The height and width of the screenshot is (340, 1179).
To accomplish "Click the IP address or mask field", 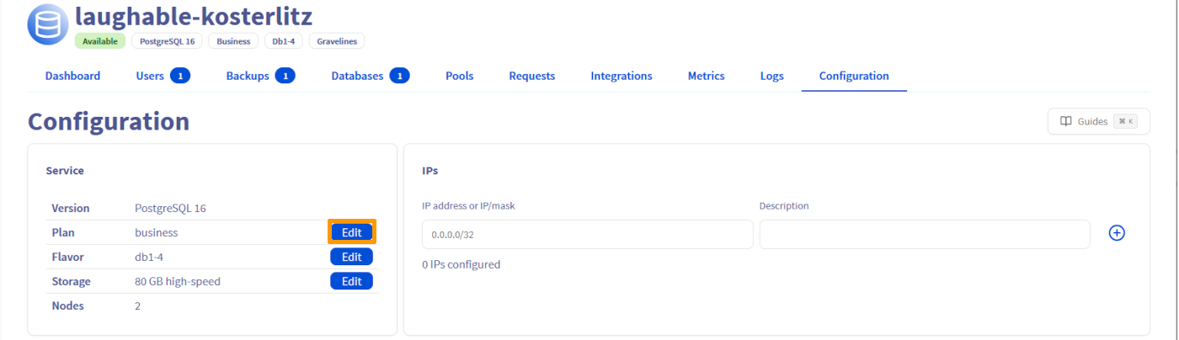I will click(587, 234).
